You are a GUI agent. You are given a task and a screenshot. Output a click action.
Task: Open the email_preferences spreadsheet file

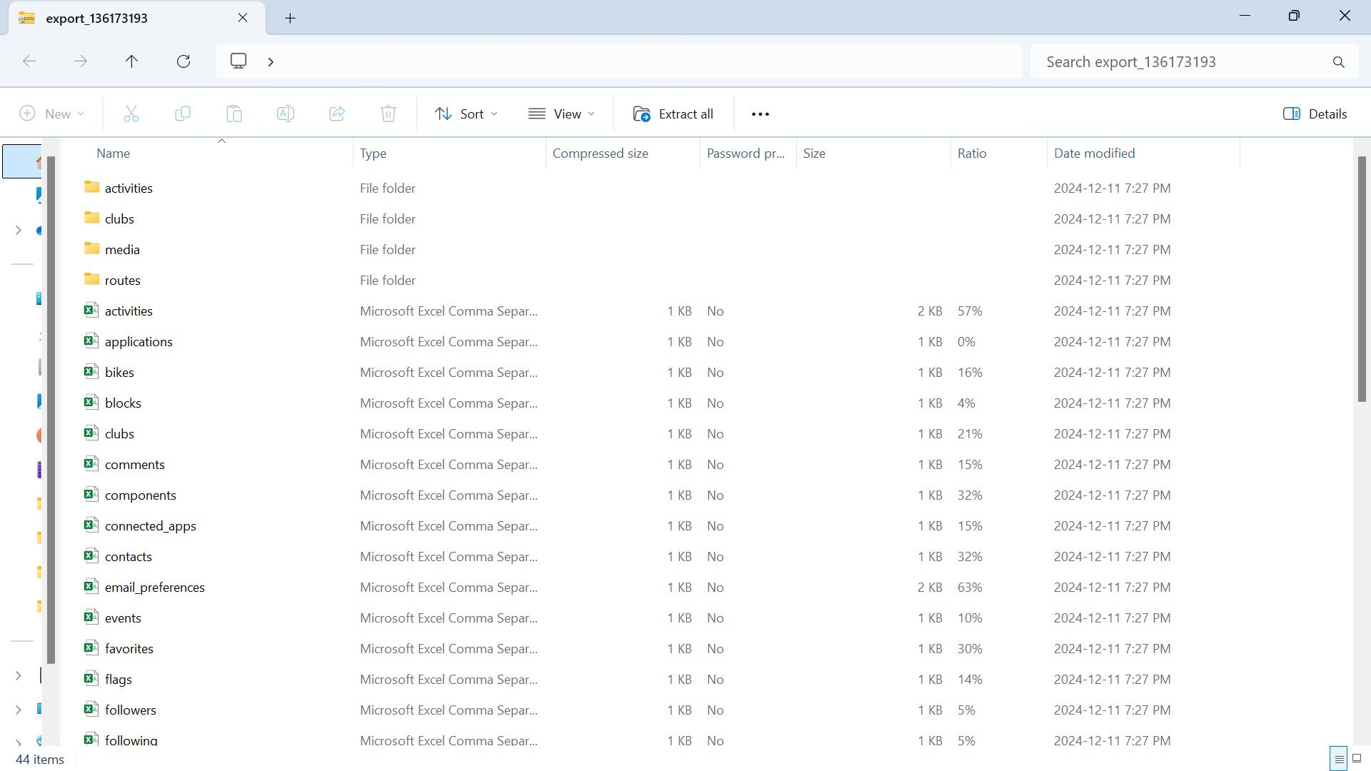[154, 587]
